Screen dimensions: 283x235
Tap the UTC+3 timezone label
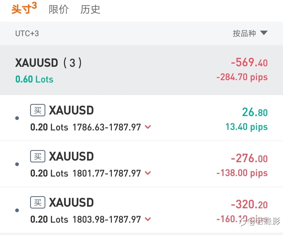click(27, 34)
